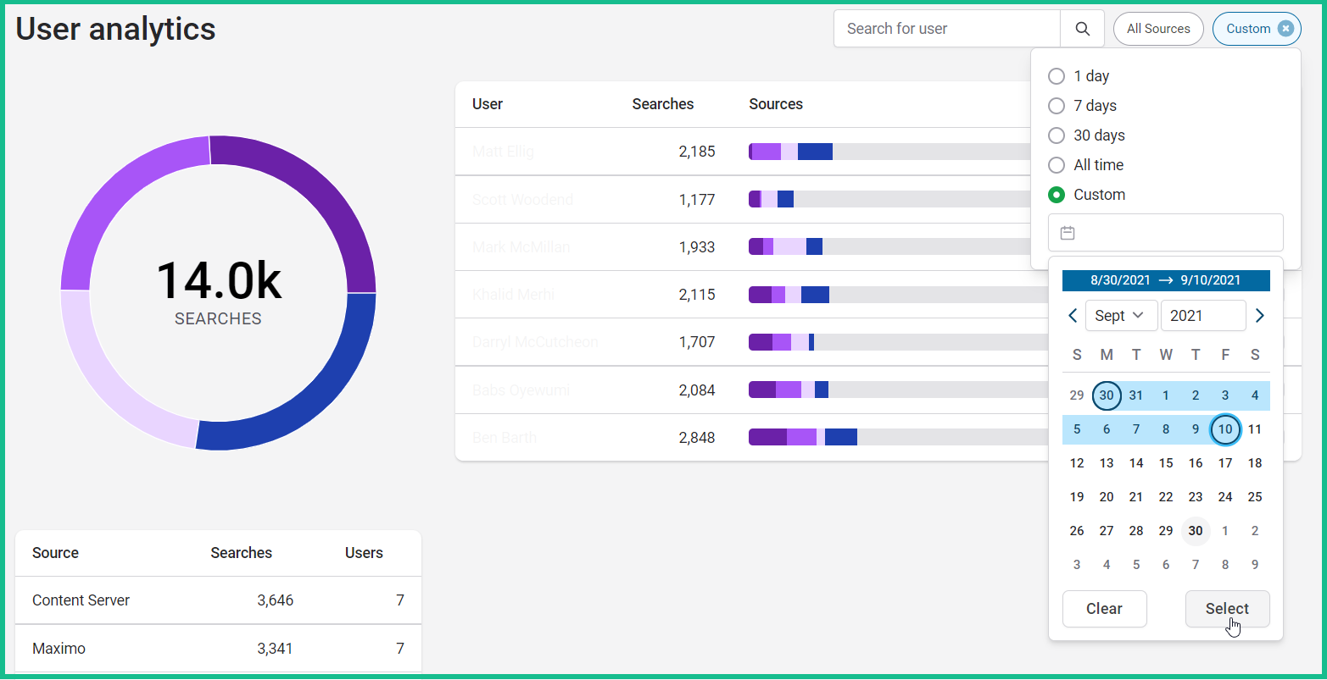Choose the '30 days' option
Screen dimensions: 1327x680
coord(1057,135)
